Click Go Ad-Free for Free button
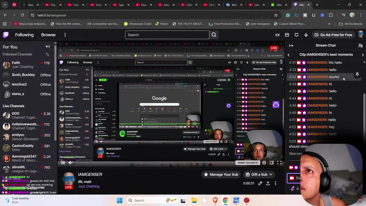366x206 pixels. [333, 35]
